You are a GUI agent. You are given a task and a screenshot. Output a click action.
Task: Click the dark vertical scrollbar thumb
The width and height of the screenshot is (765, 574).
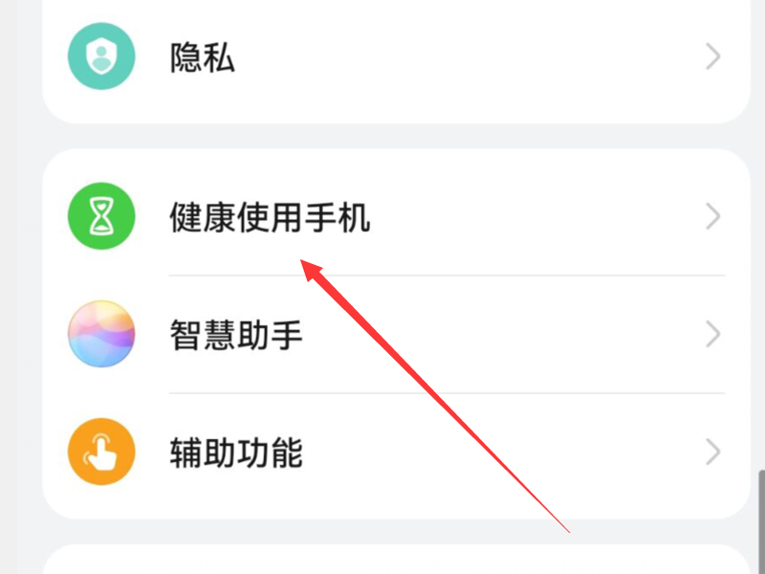coord(761,521)
